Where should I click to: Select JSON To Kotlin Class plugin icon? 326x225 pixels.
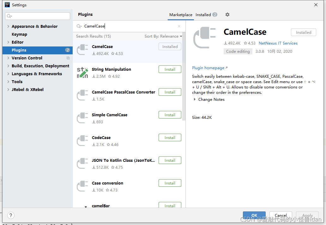(82, 163)
